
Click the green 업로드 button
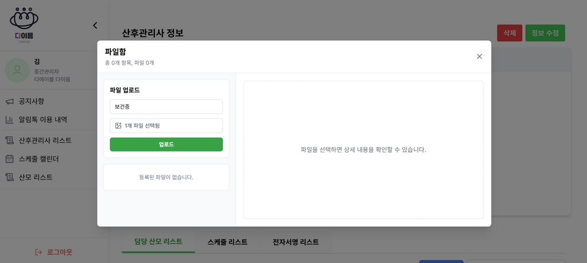[x=166, y=145]
